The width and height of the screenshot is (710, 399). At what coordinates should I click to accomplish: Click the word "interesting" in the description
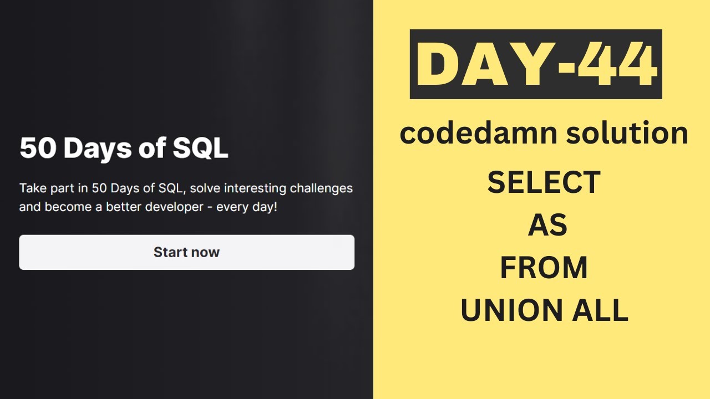(251, 188)
